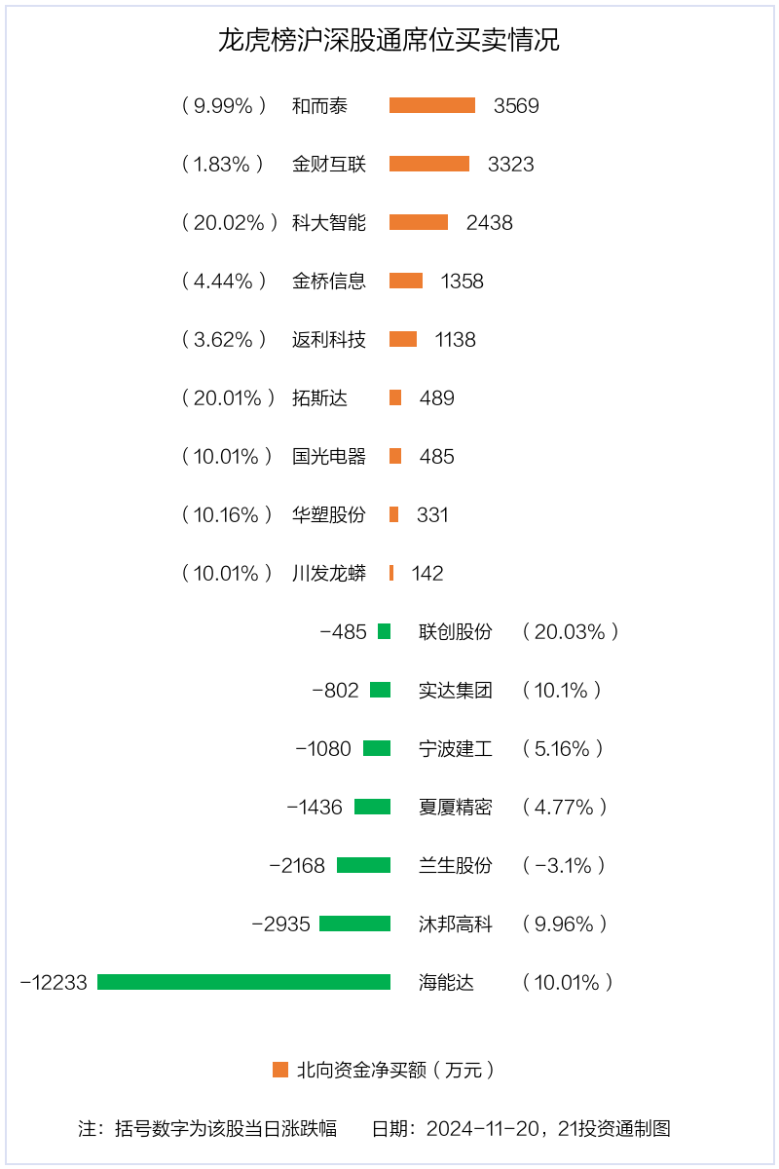This screenshot has height=1169, width=779.
Task: Click the green bar for 兰生股份
Action: click(364, 865)
